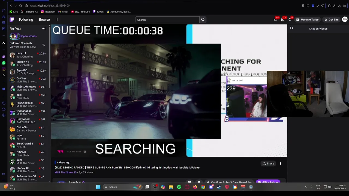Click browser heart bookmark icon
This screenshot has height=196, width=349.
tap(323, 6)
